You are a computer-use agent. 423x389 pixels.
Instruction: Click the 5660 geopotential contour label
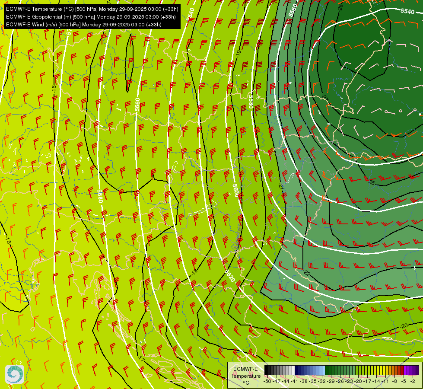click(137, 105)
